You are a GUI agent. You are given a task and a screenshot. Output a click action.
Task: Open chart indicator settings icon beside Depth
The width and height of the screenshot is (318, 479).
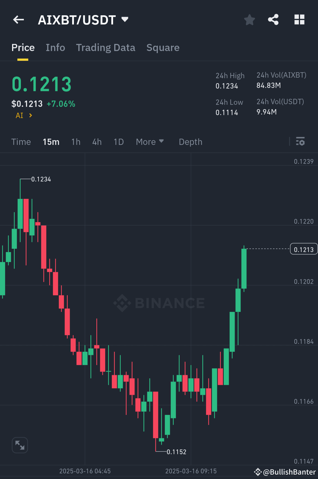[300, 142]
